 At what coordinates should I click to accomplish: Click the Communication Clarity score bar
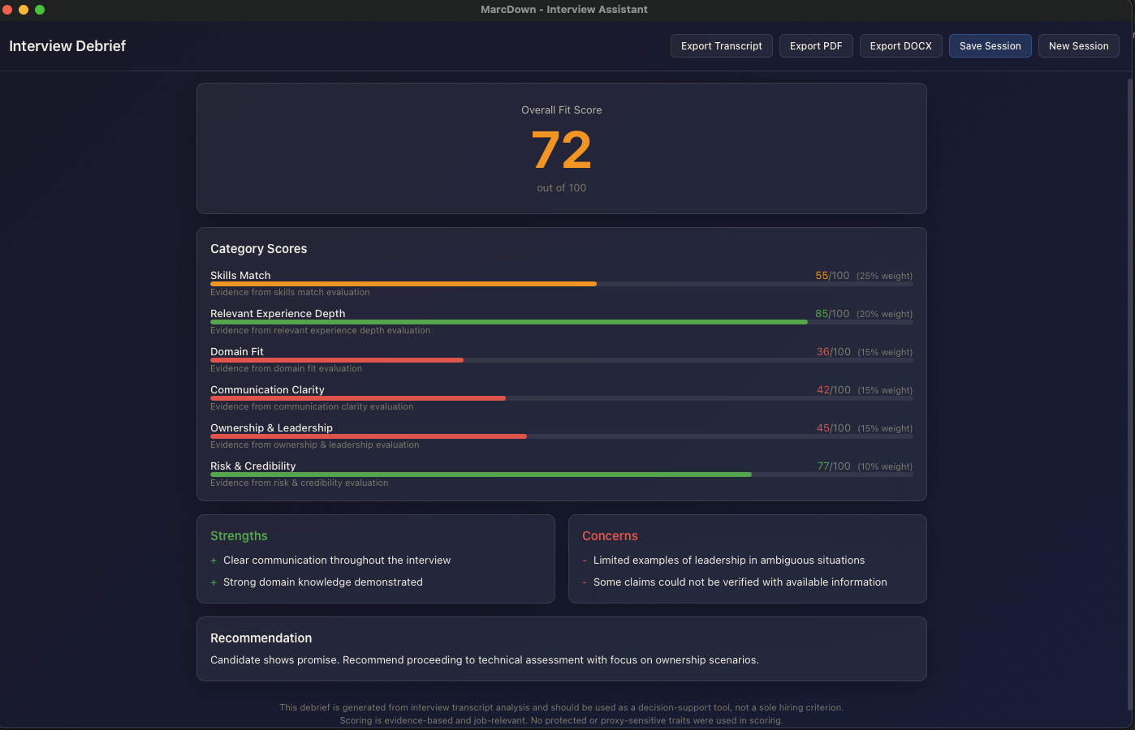click(x=561, y=398)
